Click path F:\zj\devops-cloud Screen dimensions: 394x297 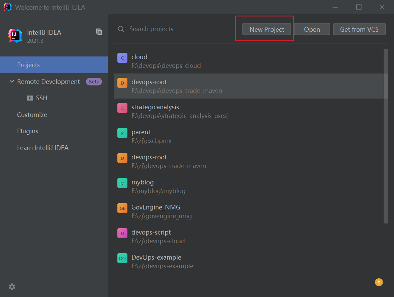(158, 241)
